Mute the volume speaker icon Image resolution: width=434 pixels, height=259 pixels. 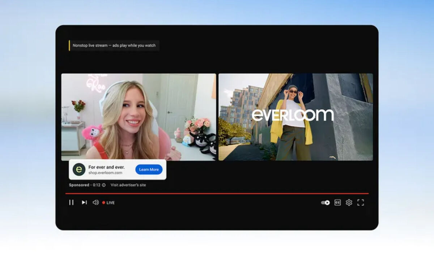pos(95,203)
